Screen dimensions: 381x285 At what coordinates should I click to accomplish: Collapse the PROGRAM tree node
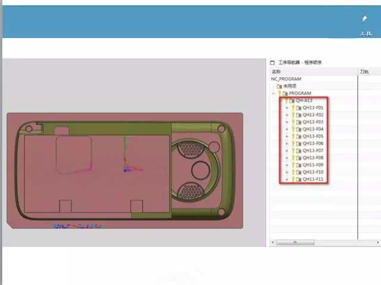[x=273, y=94]
